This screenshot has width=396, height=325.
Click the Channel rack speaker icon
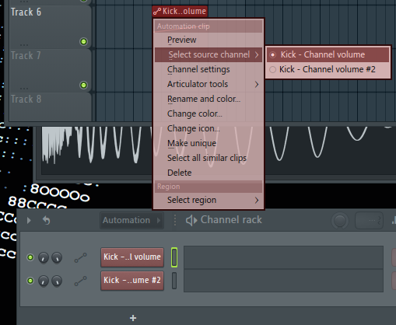(x=191, y=221)
